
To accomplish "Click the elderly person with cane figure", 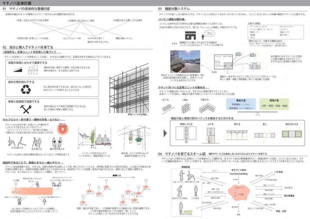I will coord(179,191).
